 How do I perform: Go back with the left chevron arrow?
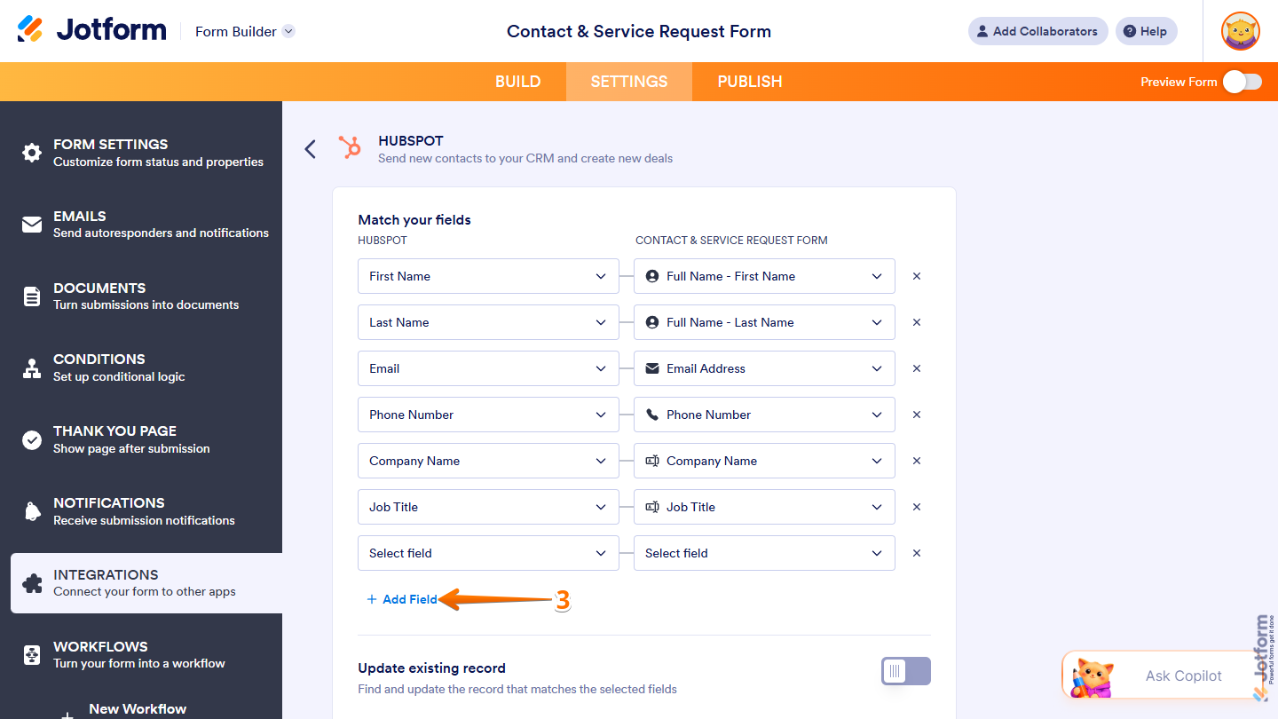pos(310,149)
